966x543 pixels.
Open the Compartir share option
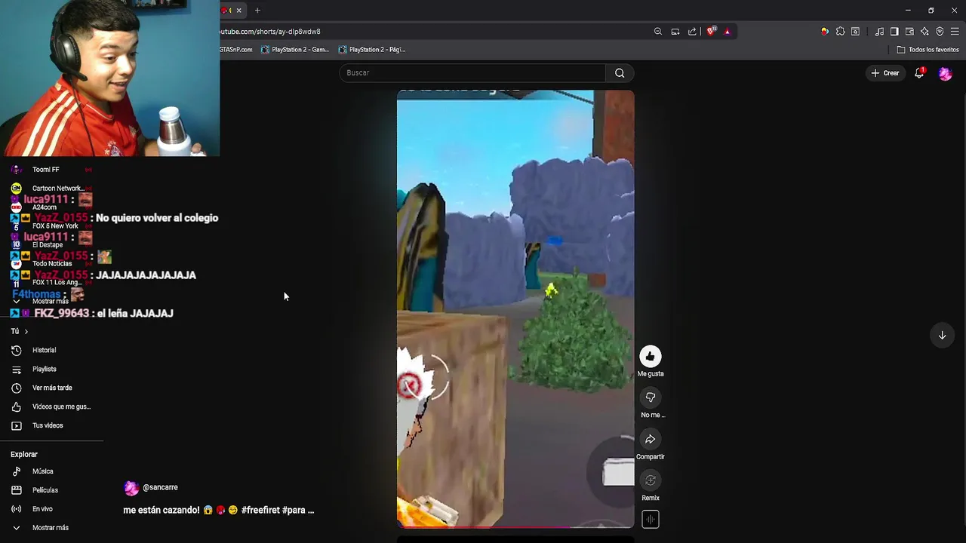tap(650, 439)
